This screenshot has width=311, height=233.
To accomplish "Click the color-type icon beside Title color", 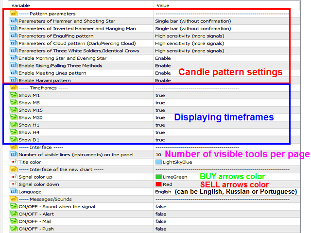I will pos(13,162).
